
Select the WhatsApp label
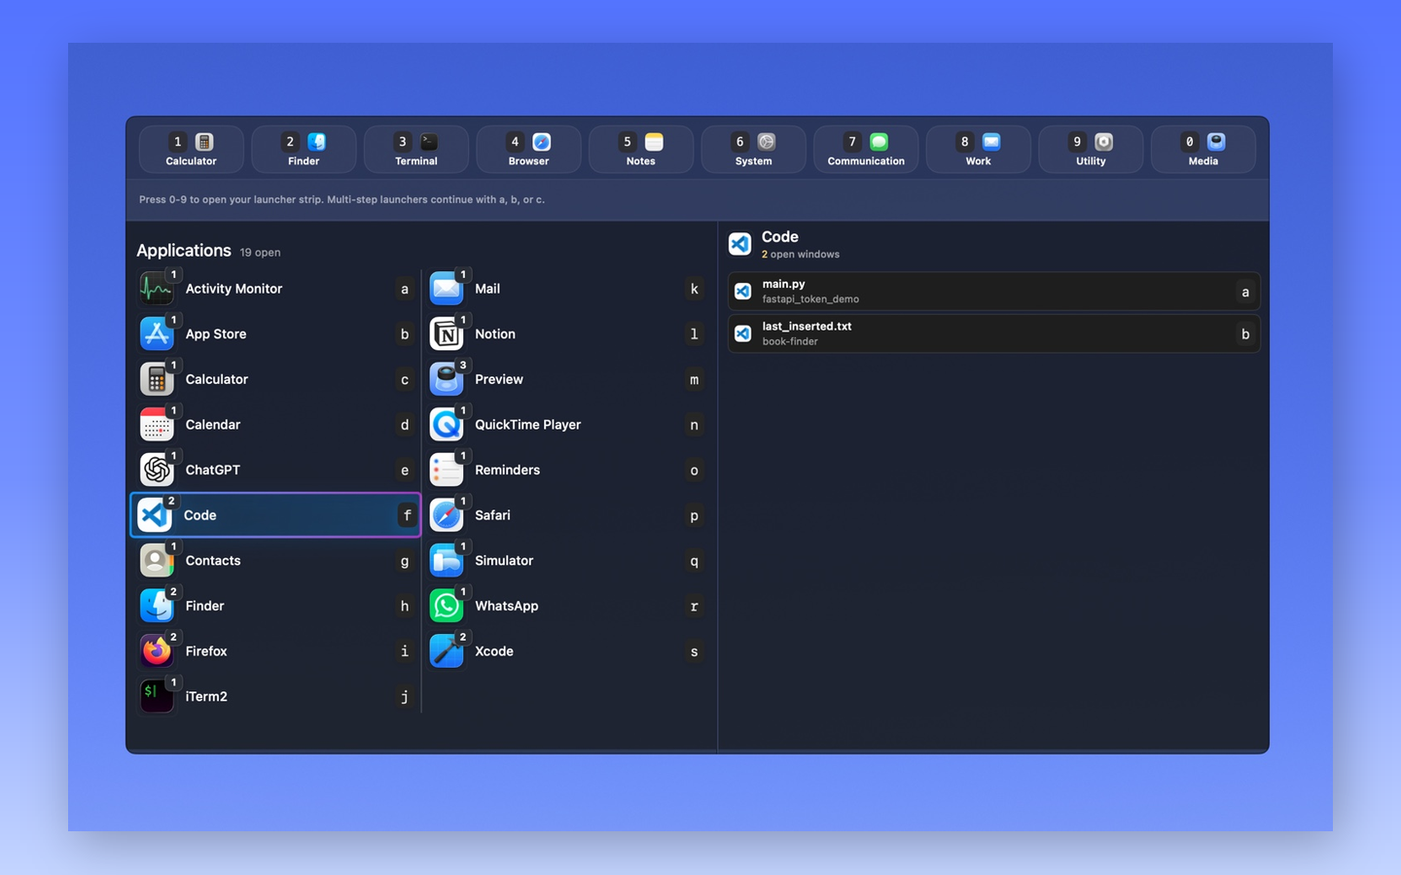(506, 606)
